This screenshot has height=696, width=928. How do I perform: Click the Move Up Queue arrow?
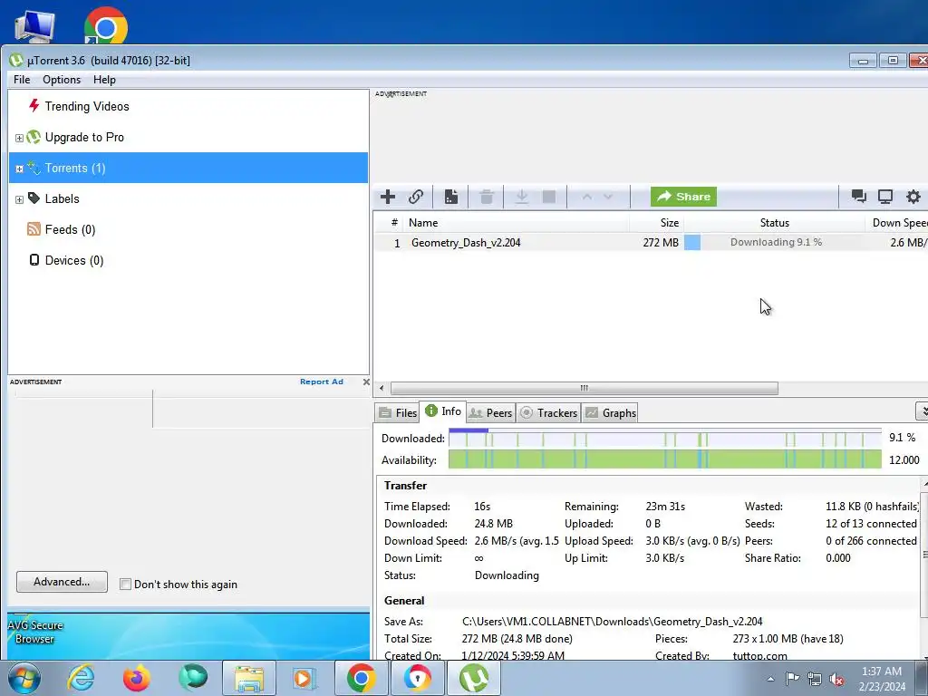(586, 197)
